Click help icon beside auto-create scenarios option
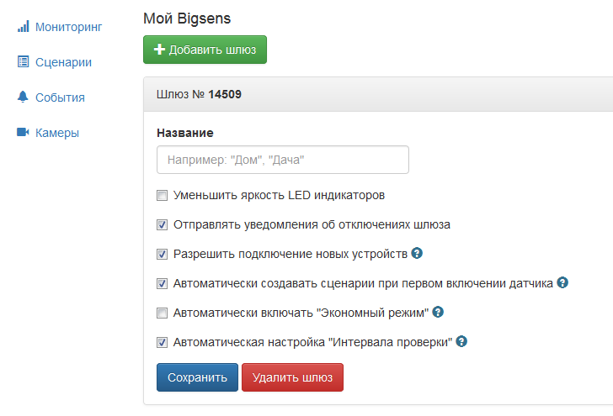The image size is (613, 416). point(563,283)
